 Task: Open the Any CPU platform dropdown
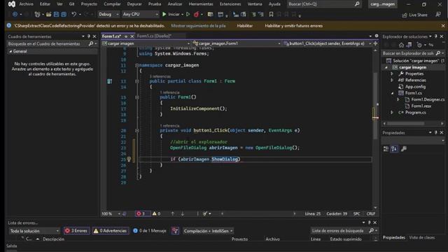click(140, 14)
